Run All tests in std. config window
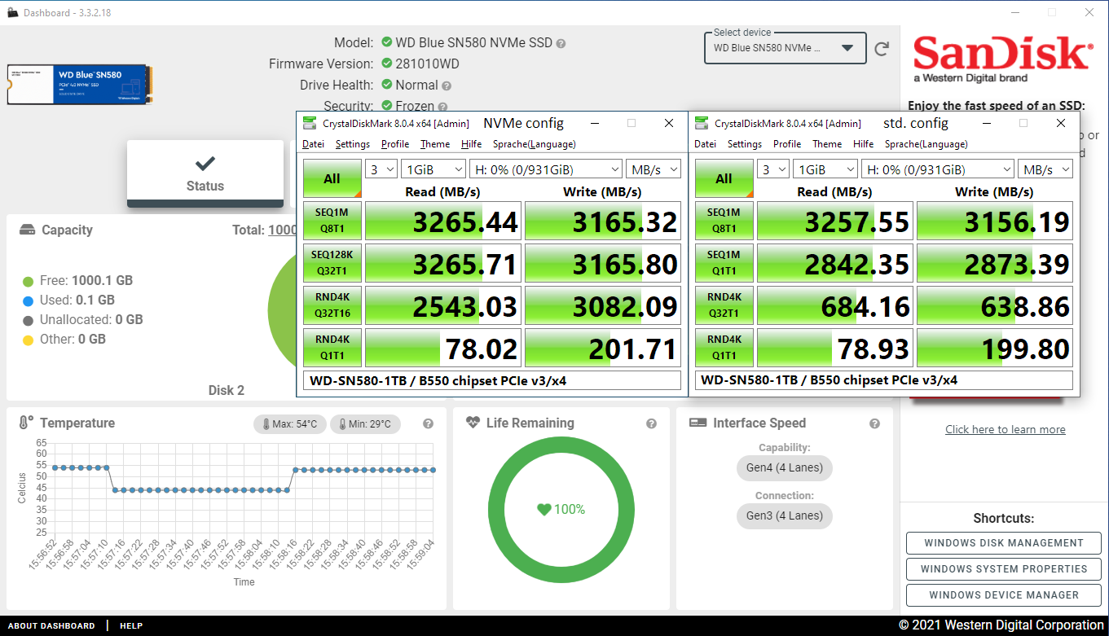 click(724, 178)
